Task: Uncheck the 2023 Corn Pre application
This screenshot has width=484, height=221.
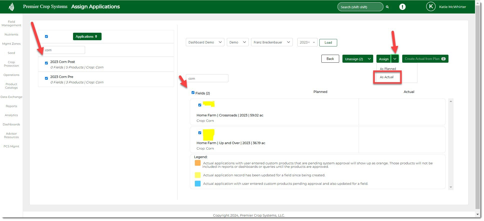Action: pyautogui.click(x=46, y=78)
